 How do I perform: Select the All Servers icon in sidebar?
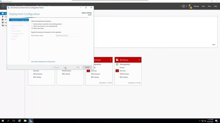point(3,19)
